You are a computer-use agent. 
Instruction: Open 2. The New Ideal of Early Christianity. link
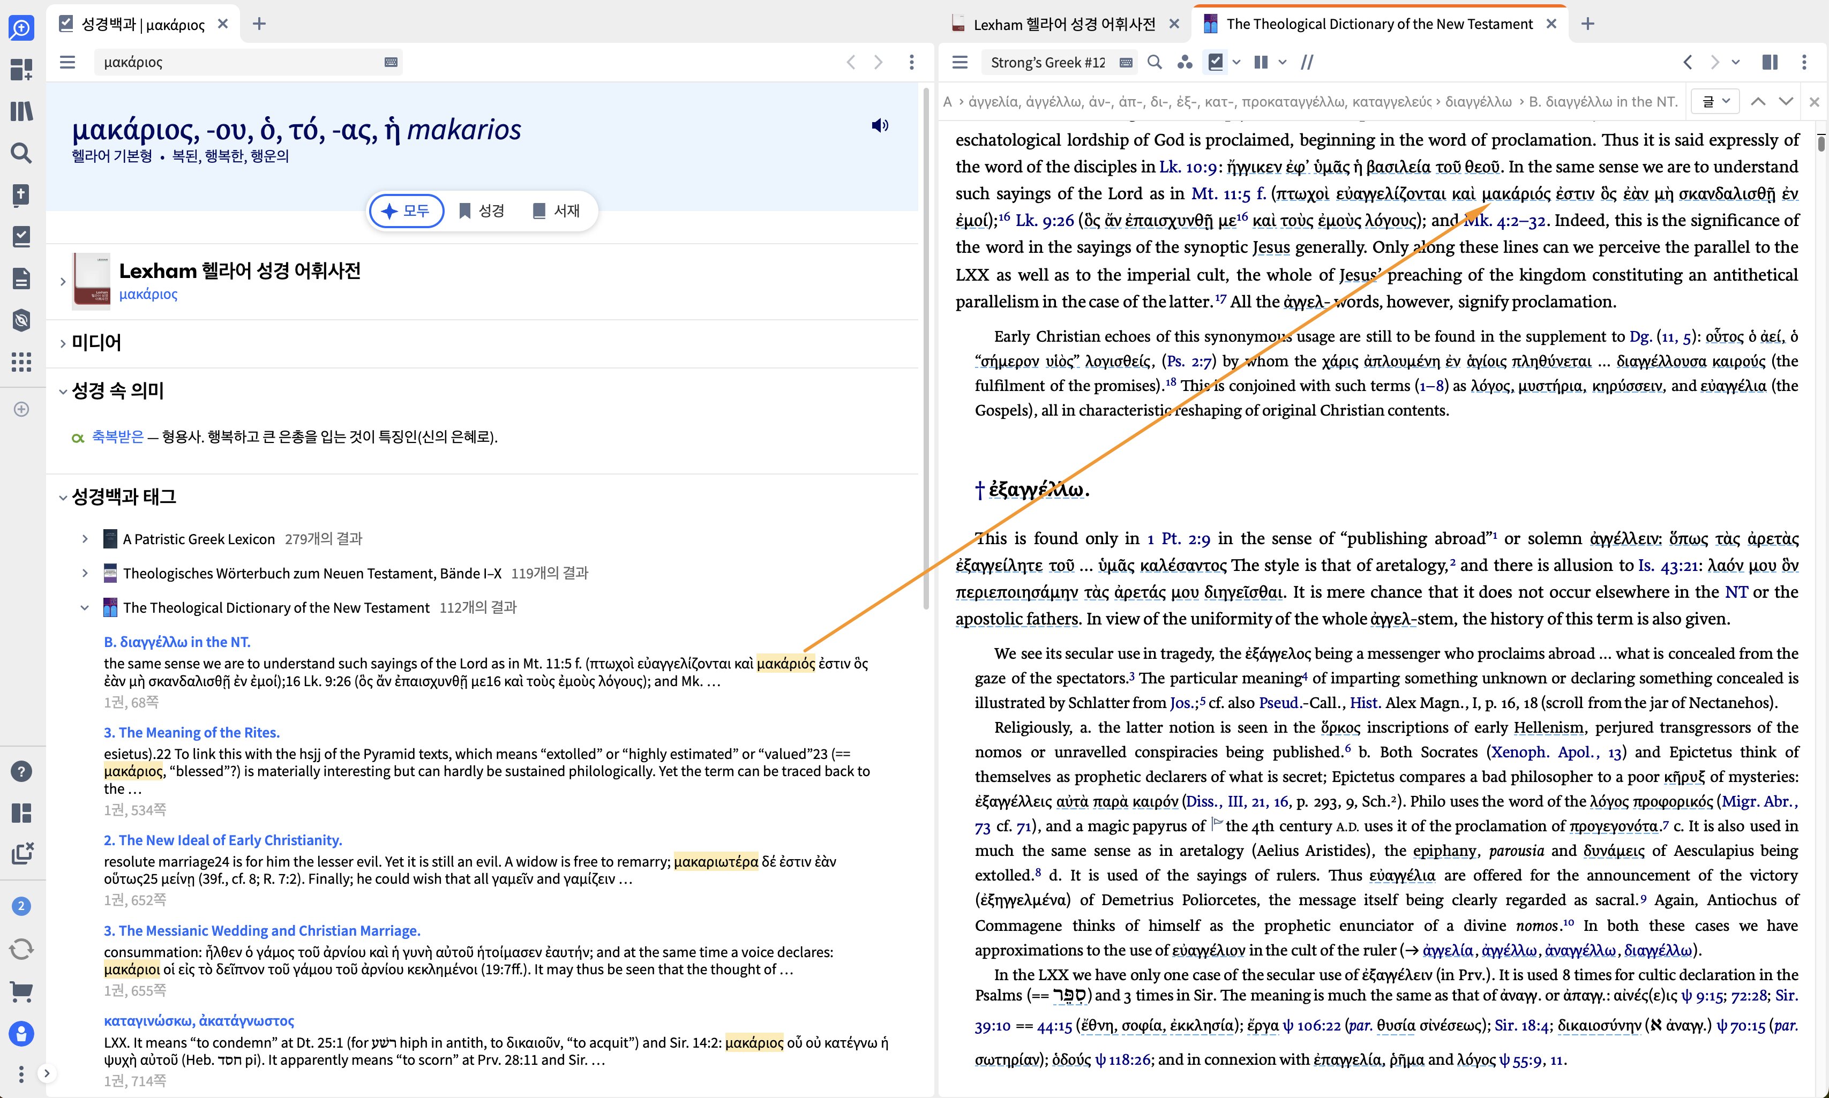(x=223, y=840)
